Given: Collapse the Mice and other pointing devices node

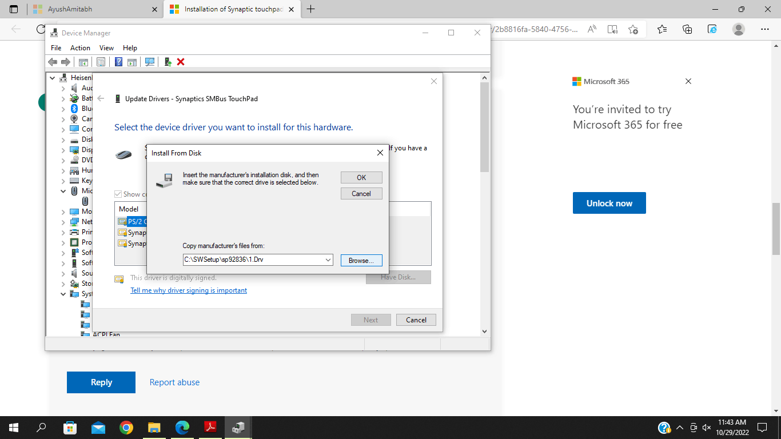Looking at the screenshot, I should tap(63, 191).
